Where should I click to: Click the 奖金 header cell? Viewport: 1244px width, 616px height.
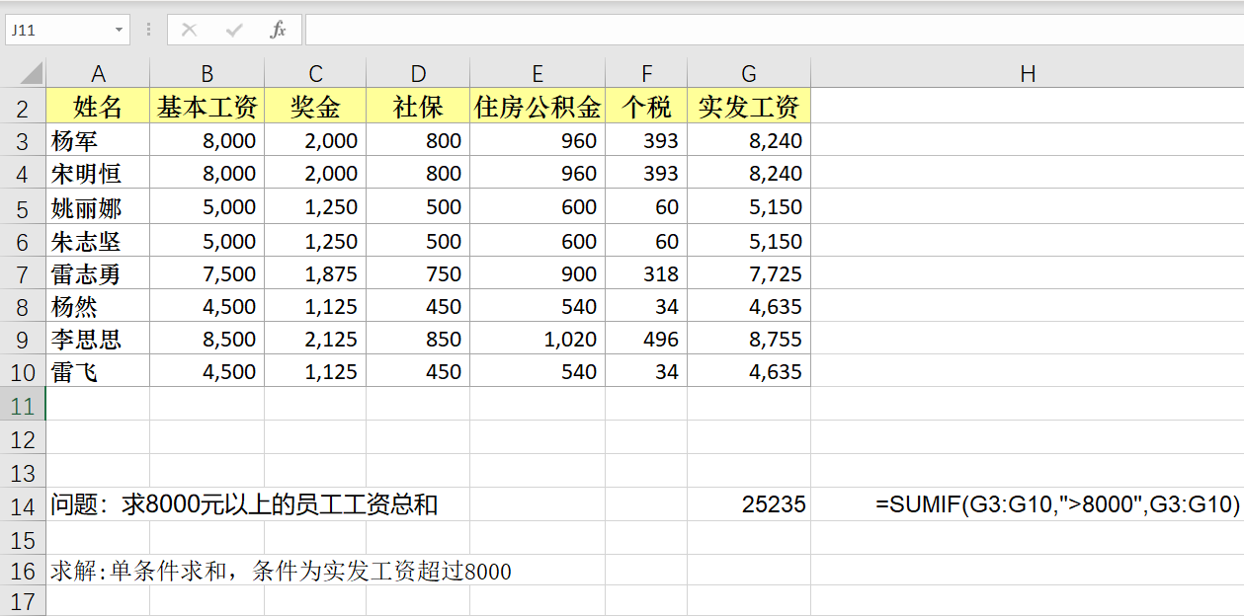pos(315,107)
